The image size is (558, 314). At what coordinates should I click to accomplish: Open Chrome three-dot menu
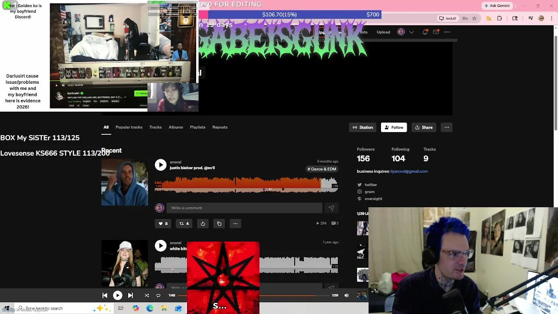coord(551,18)
